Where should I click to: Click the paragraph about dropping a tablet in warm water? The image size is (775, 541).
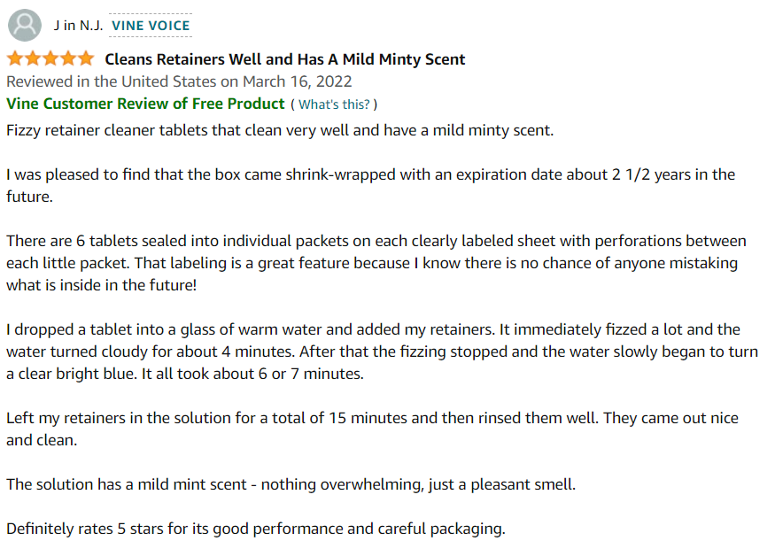coord(381,352)
